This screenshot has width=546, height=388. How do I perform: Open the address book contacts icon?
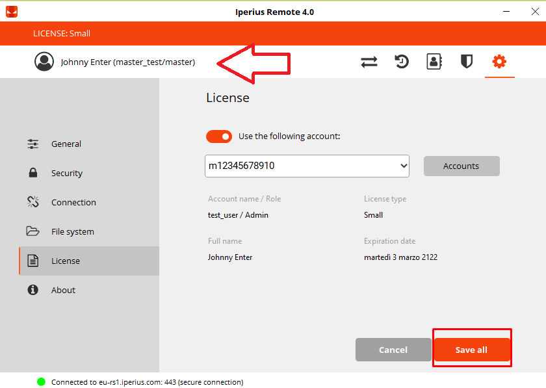pyautogui.click(x=434, y=62)
